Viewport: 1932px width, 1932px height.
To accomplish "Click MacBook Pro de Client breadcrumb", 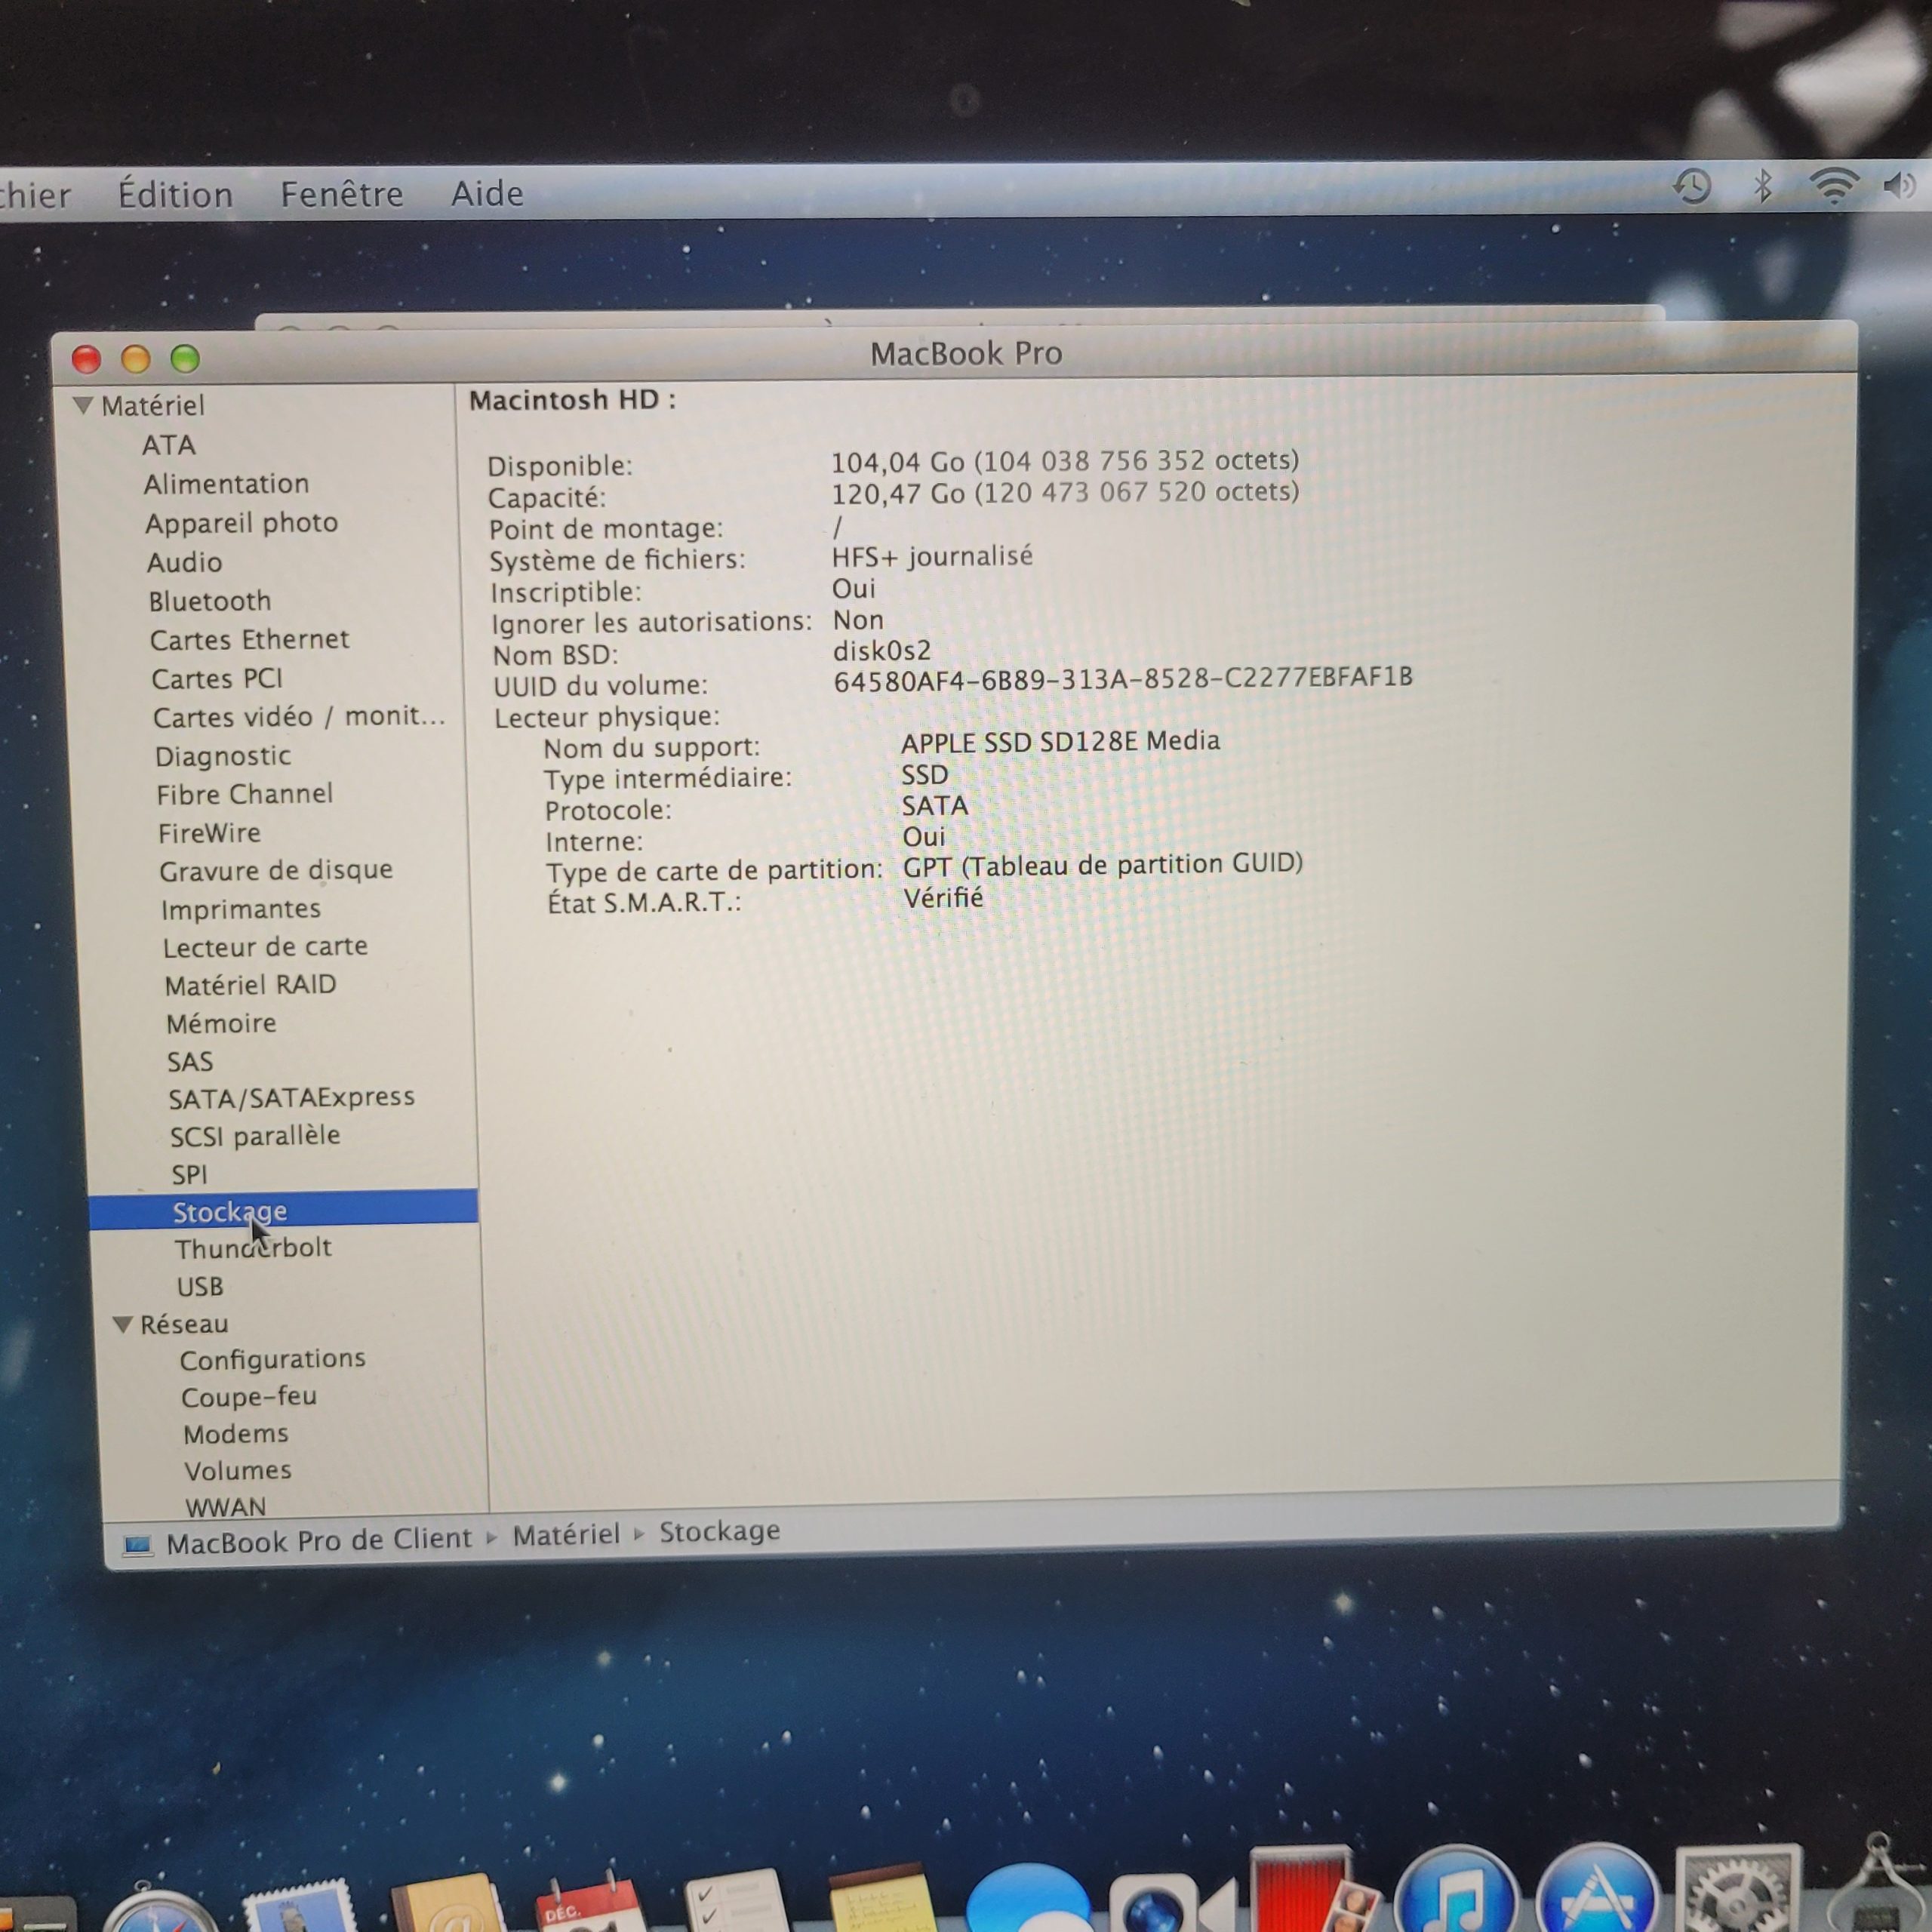I will tap(318, 1540).
